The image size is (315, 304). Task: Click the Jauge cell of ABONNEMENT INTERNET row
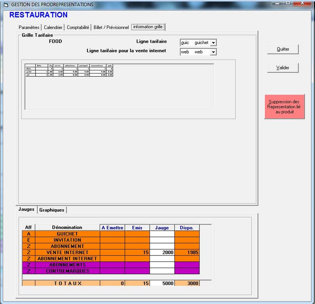tap(162, 259)
